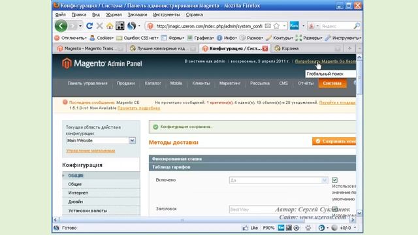The height and width of the screenshot is (235, 418).
Task: Click the Magento site icon in the address bar
Action: pos(150,26)
